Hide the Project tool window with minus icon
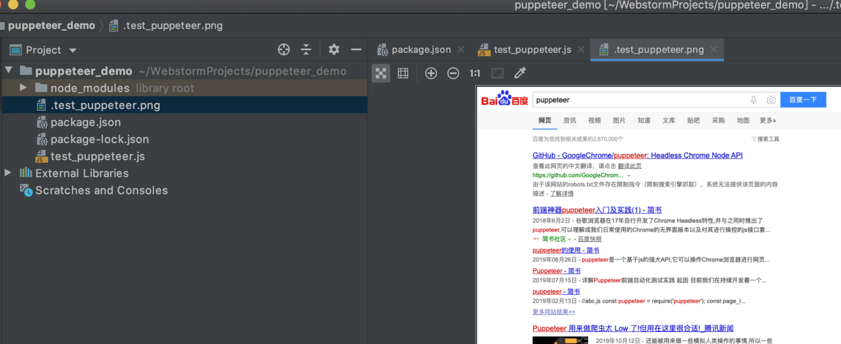The image size is (841, 344). (x=356, y=50)
